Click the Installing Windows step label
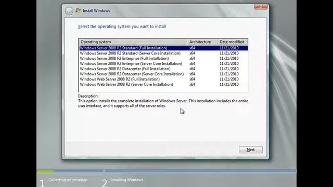The width and height of the screenshot is (333, 187). point(126,180)
